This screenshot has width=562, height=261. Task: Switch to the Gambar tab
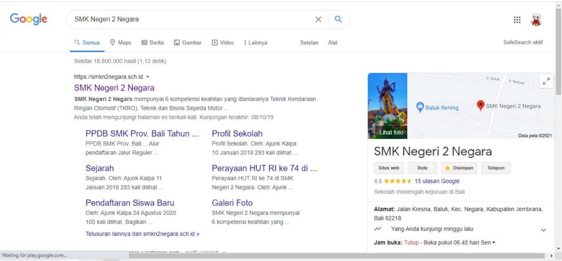click(x=188, y=42)
